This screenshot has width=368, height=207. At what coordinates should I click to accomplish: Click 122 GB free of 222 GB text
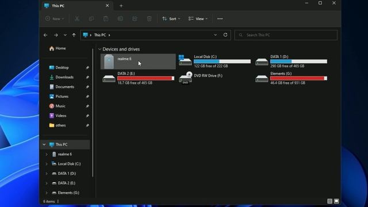pos(211,66)
